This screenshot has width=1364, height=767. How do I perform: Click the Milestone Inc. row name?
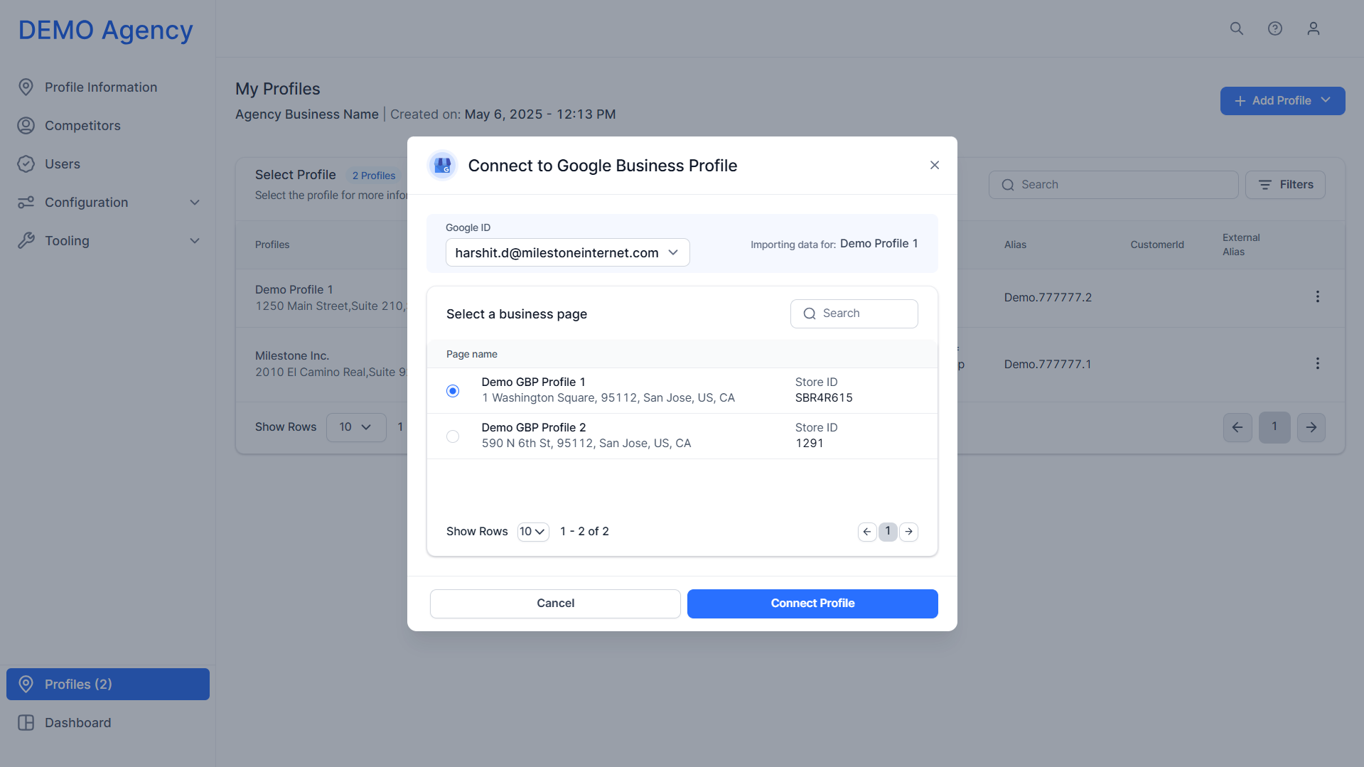tap(292, 355)
